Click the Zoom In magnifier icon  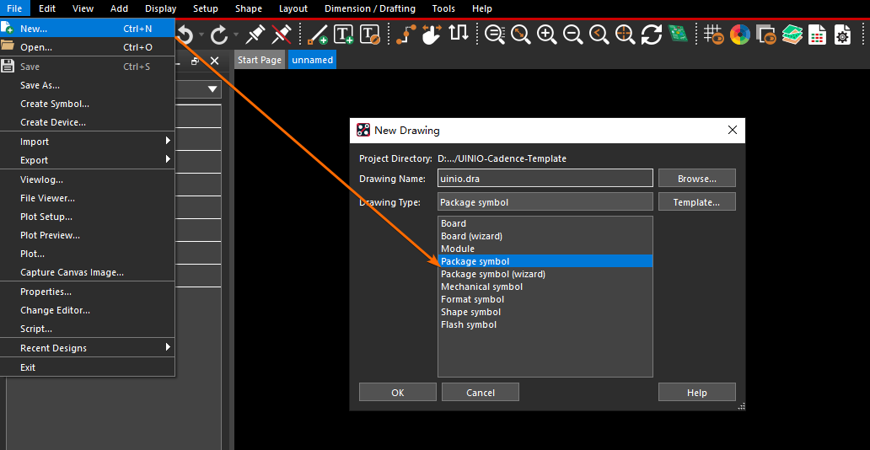(x=547, y=35)
